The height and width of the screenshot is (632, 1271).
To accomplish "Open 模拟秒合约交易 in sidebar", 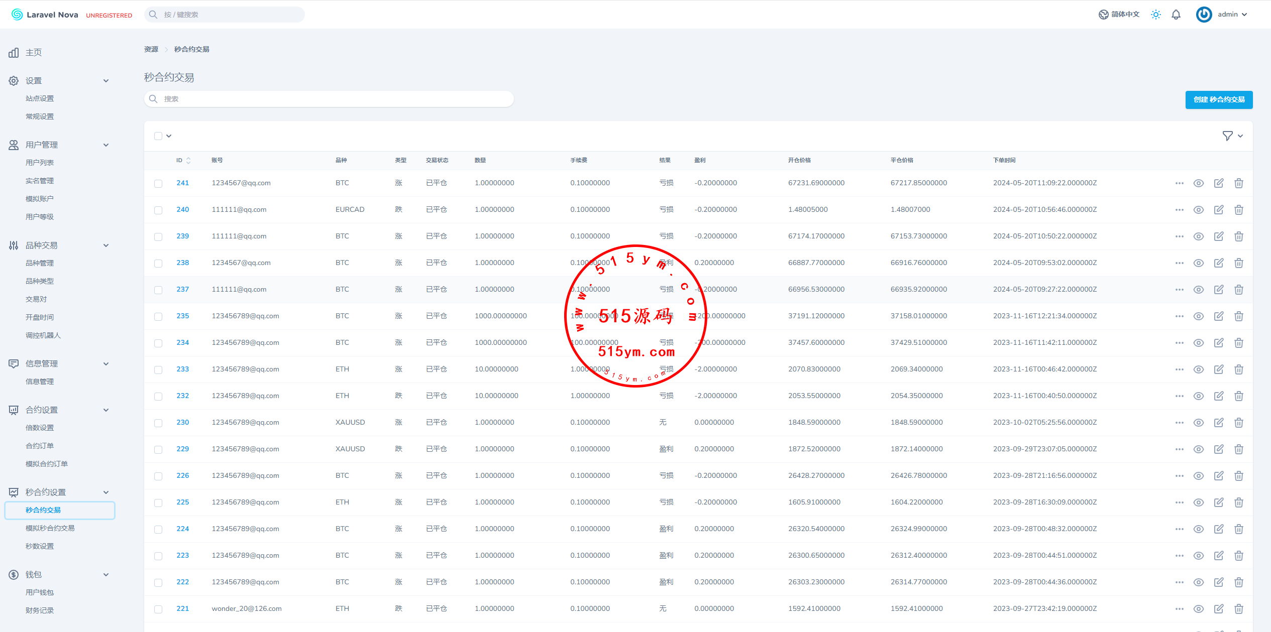I will 50,528.
